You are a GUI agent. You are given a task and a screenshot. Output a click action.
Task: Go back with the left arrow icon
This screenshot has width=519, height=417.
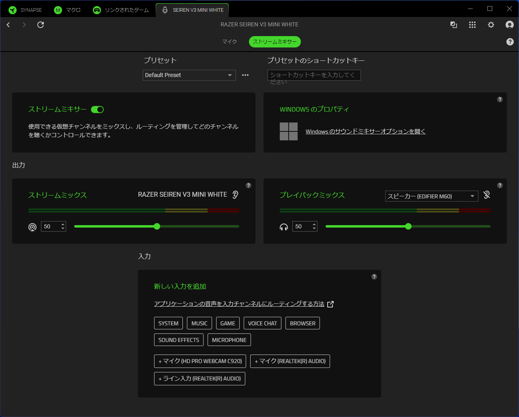pyautogui.click(x=8, y=25)
